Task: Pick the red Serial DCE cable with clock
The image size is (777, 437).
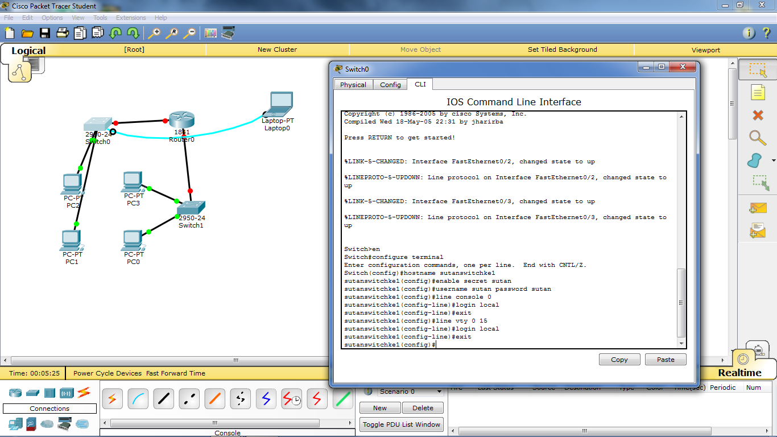Action: click(x=292, y=399)
